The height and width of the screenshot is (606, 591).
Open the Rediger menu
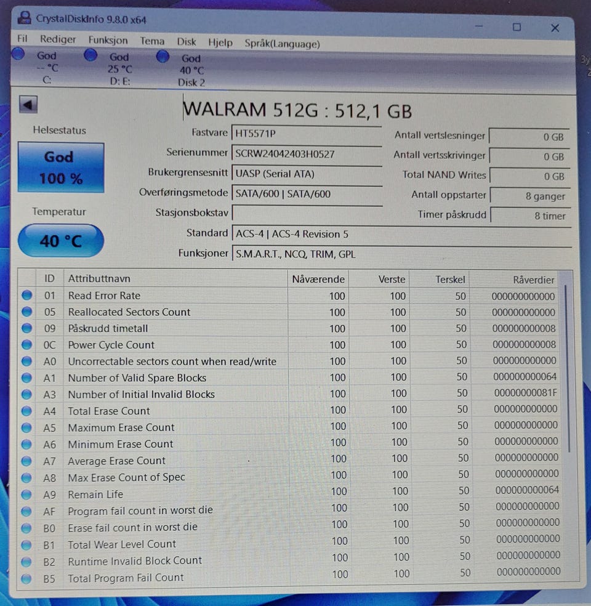[x=58, y=39]
